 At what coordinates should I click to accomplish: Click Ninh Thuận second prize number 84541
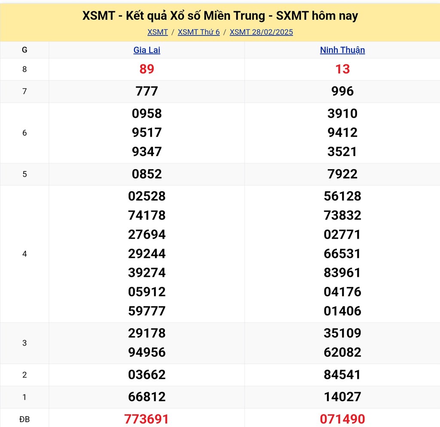pos(342,375)
